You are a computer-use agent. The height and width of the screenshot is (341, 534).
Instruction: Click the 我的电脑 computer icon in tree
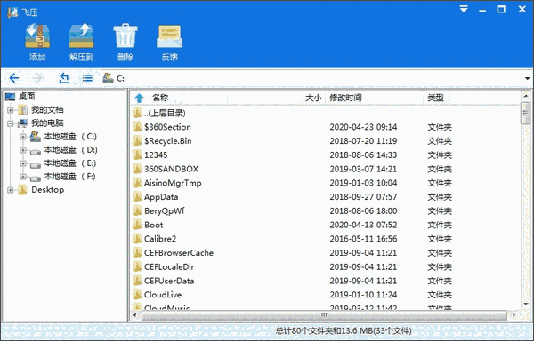[x=23, y=123]
